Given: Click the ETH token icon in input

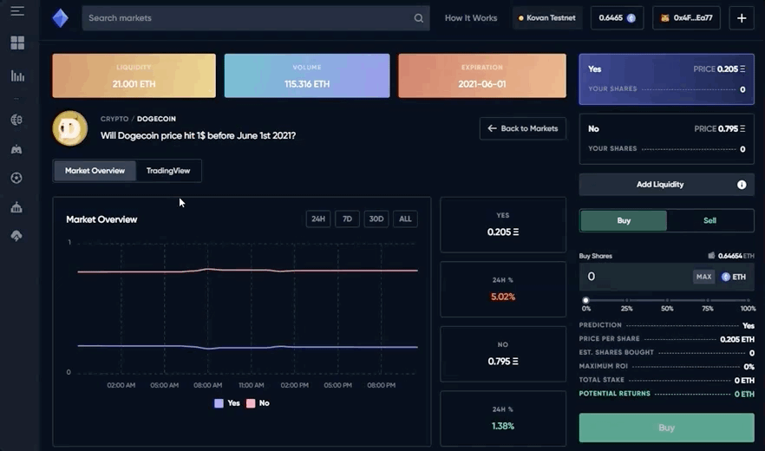Looking at the screenshot, I should click(726, 277).
